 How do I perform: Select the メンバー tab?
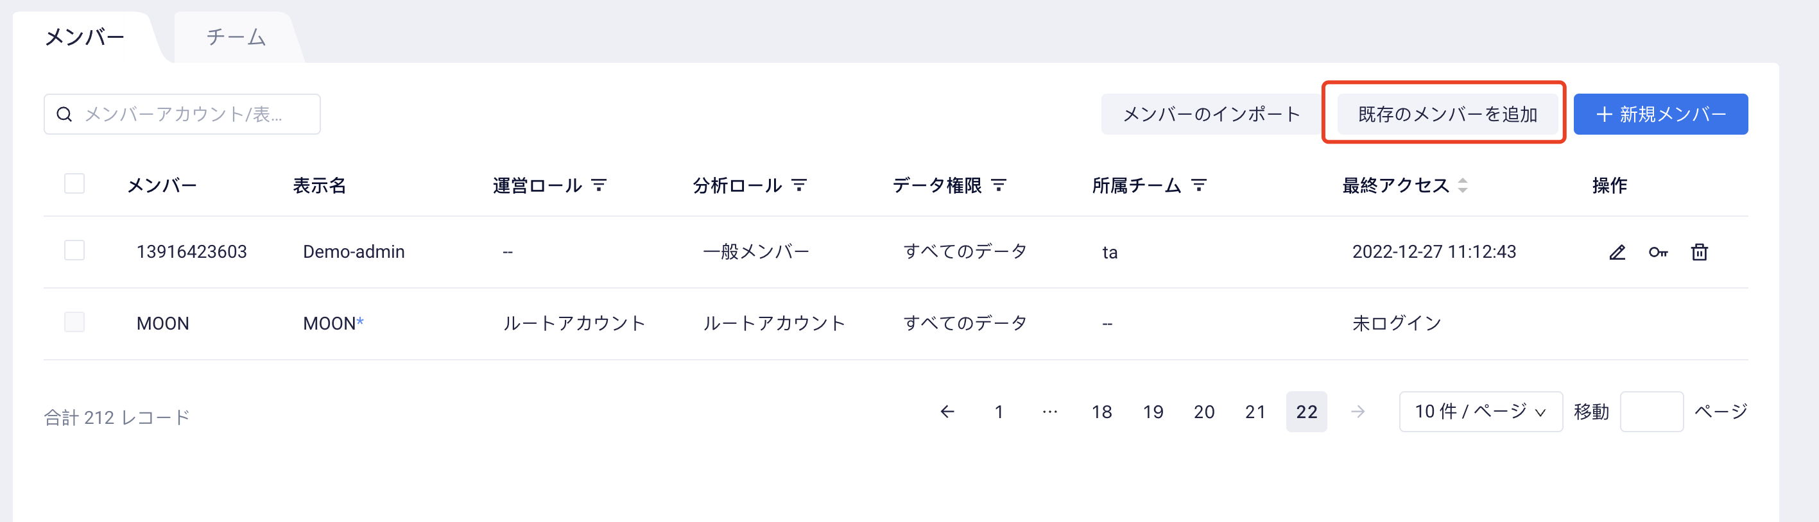point(85,37)
